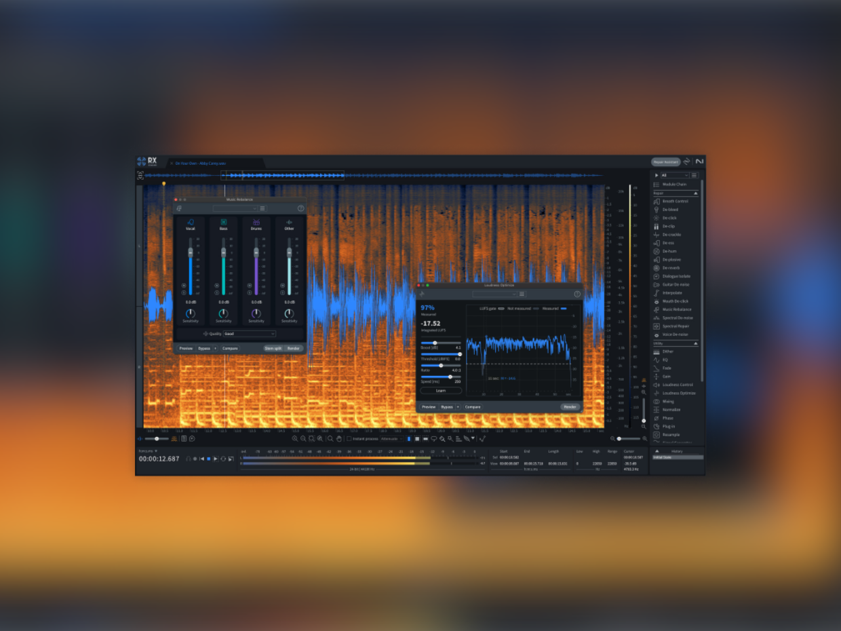The width and height of the screenshot is (841, 631).
Task: Select Initial State in History
Action: (x=678, y=457)
